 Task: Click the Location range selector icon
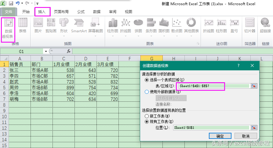254,128
